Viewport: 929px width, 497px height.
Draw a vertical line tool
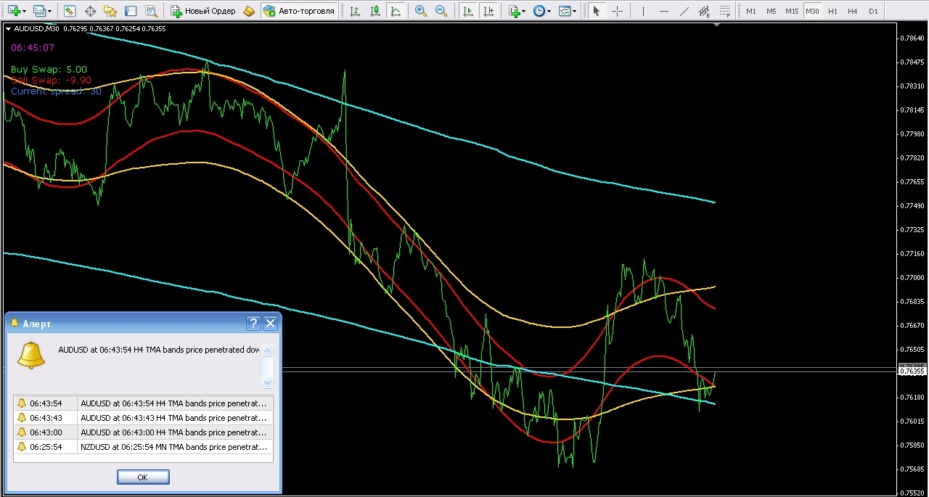[x=643, y=11]
